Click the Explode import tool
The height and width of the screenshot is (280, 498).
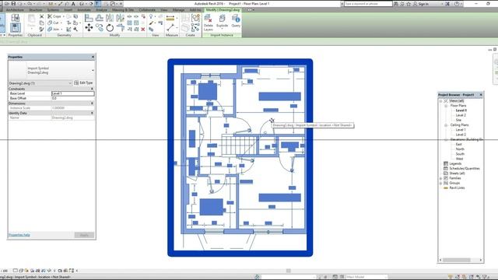pyautogui.click(x=222, y=22)
